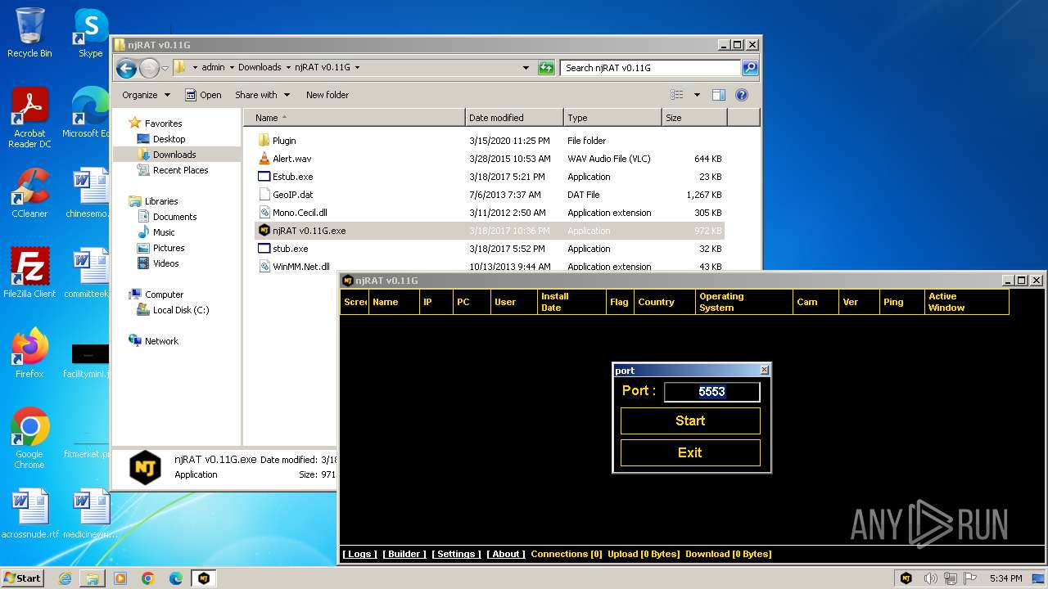The width and height of the screenshot is (1048, 589).
Task: Open the Organize dropdown menu
Action: (146, 95)
